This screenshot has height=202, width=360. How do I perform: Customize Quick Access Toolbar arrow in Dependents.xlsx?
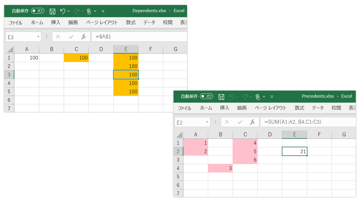pyautogui.click(x=103, y=11)
